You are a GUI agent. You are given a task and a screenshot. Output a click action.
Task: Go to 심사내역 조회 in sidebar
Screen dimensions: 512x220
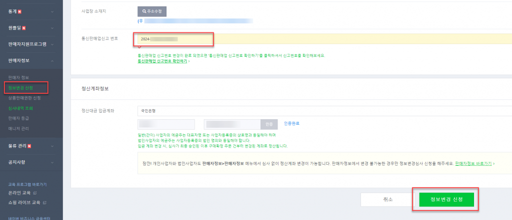point(20,108)
